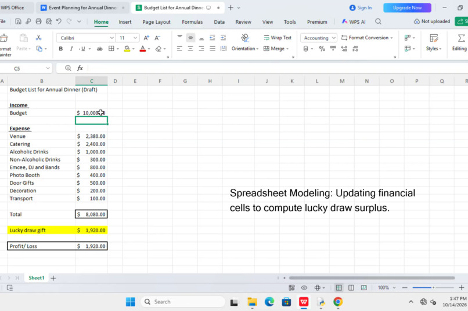This screenshot has height=311, width=468.
Task: Add new sheet next to Sheet1
Action: 53,278
